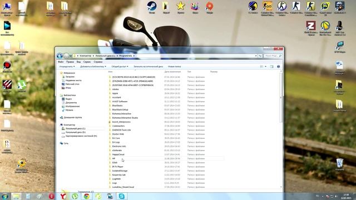The image size is (356, 200).
Task: Select Локальный диск (D:) in navigation pane
Action: point(76,132)
